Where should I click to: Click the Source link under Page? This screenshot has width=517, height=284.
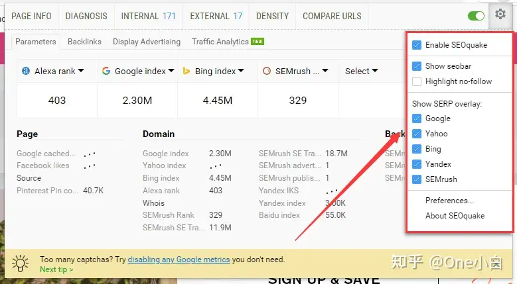[x=29, y=178]
